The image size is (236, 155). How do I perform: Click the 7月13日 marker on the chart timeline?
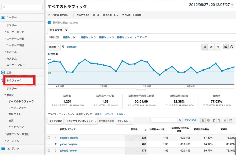pyautogui.click(x=147, y=86)
